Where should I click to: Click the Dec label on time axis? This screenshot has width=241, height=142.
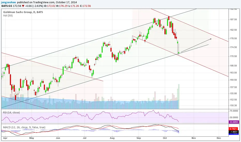[x=219, y=138]
